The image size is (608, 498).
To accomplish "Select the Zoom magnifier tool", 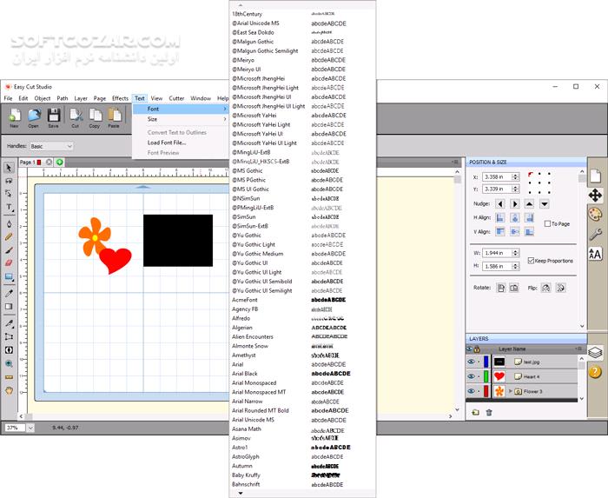I will tap(9, 364).
